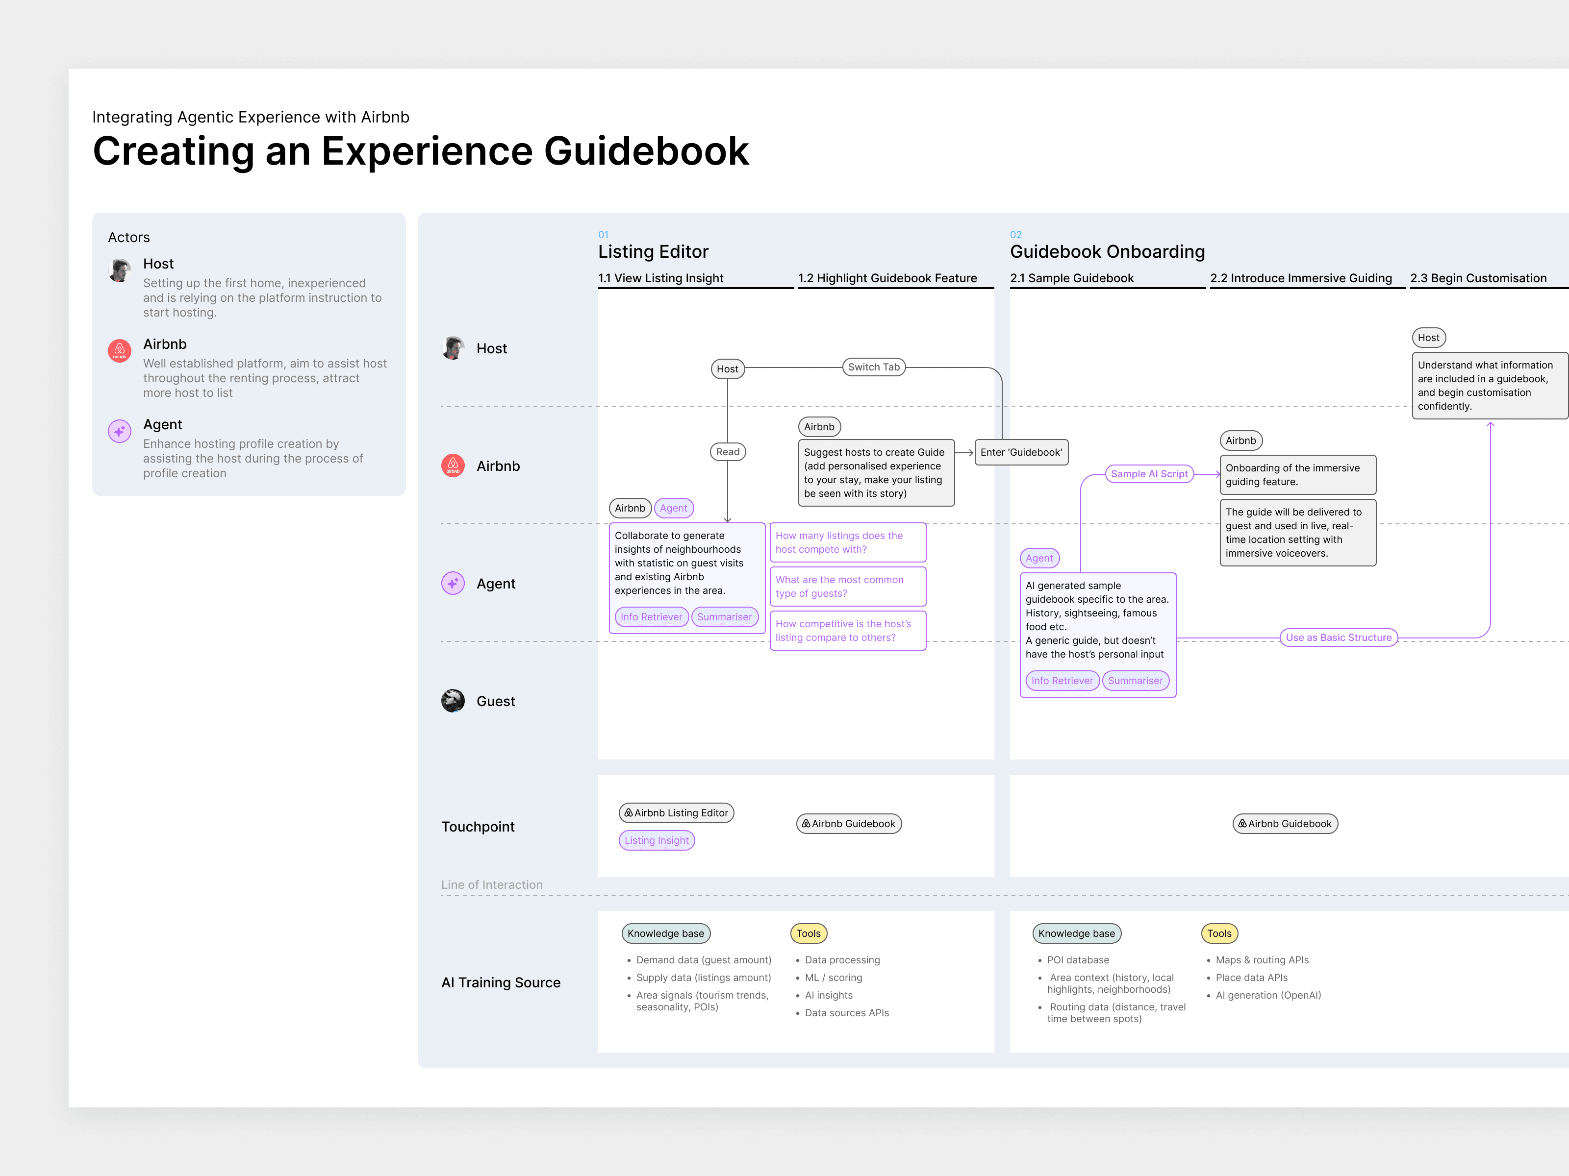The image size is (1569, 1176).
Task: Select the Switch Tab connector label
Action: [873, 367]
